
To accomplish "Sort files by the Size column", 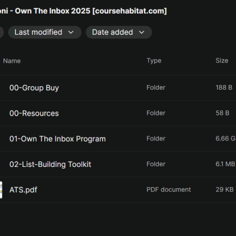I will click(222, 61).
